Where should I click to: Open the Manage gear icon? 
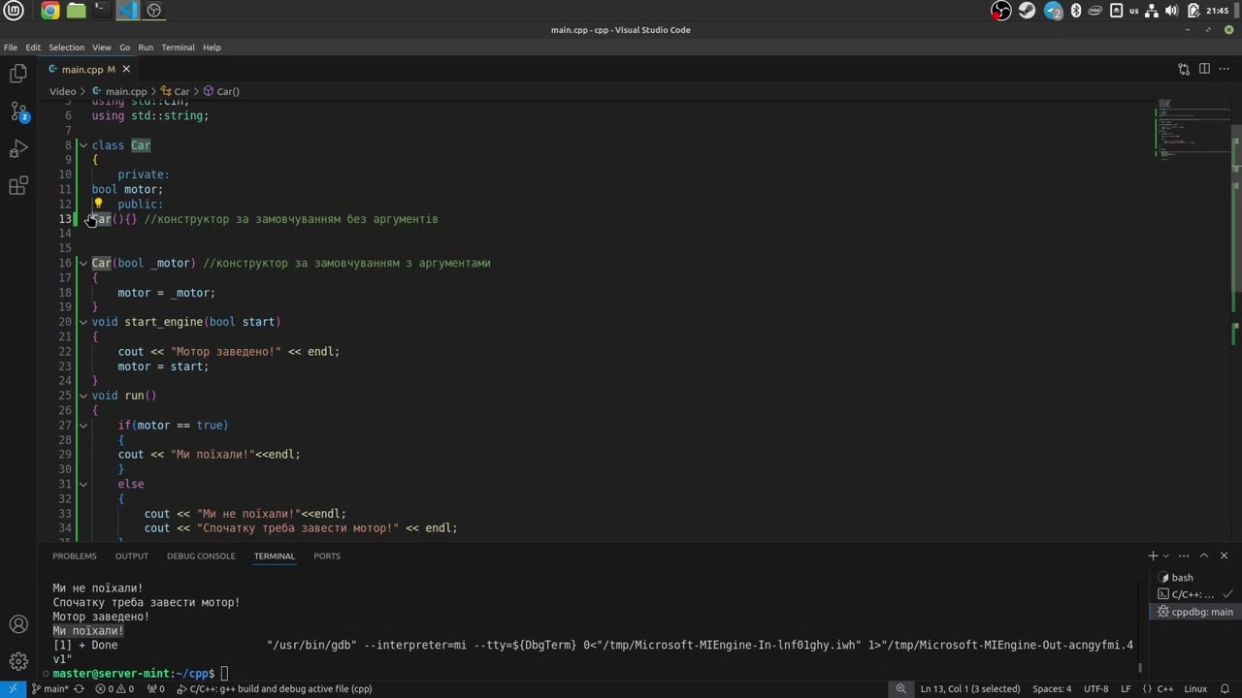click(18, 662)
